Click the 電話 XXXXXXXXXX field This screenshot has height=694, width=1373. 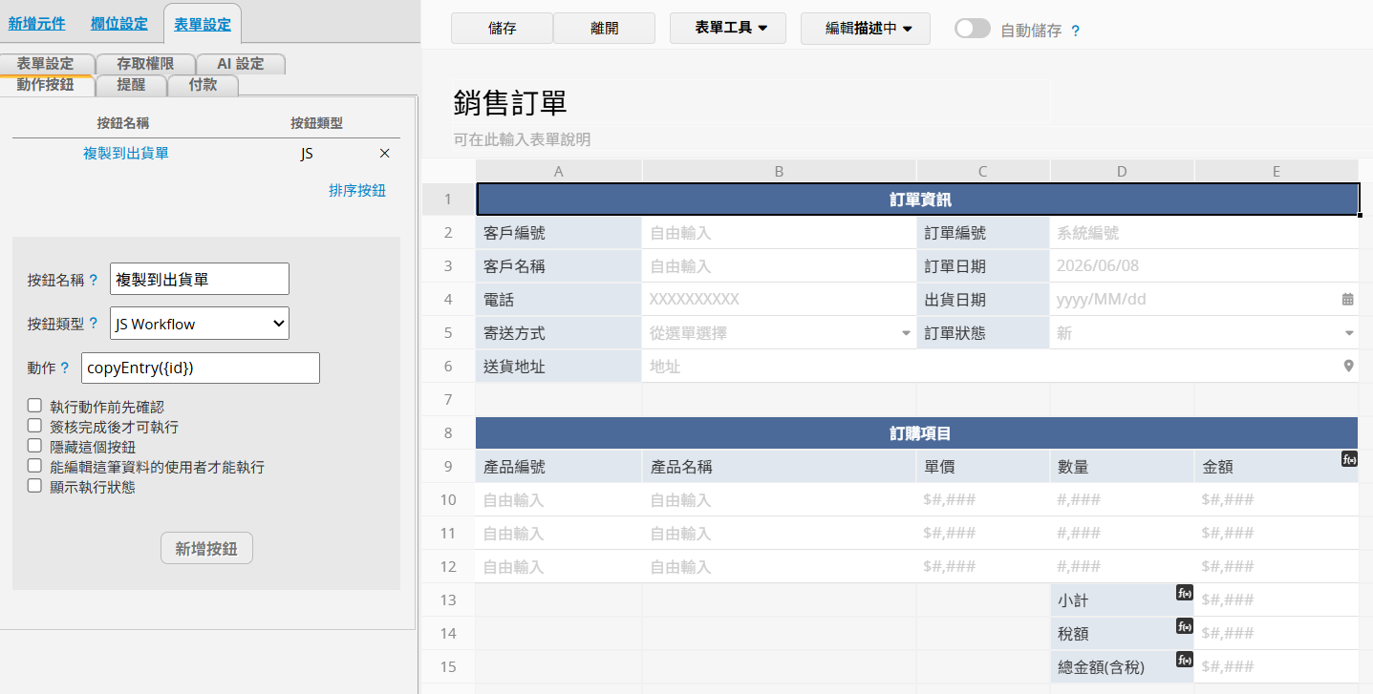[x=779, y=300]
